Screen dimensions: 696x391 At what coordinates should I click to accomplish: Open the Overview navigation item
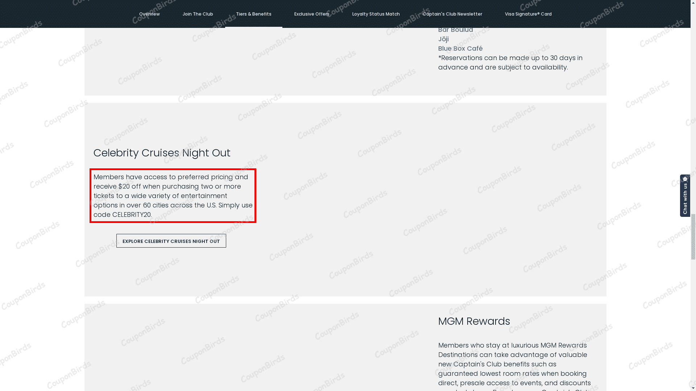pyautogui.click(x=149, y=14)
